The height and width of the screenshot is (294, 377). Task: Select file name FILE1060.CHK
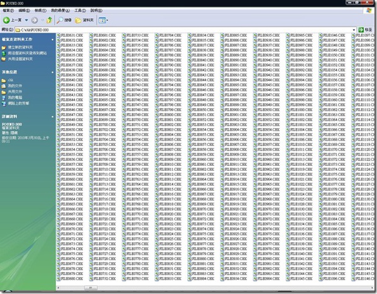pos(334,100)
